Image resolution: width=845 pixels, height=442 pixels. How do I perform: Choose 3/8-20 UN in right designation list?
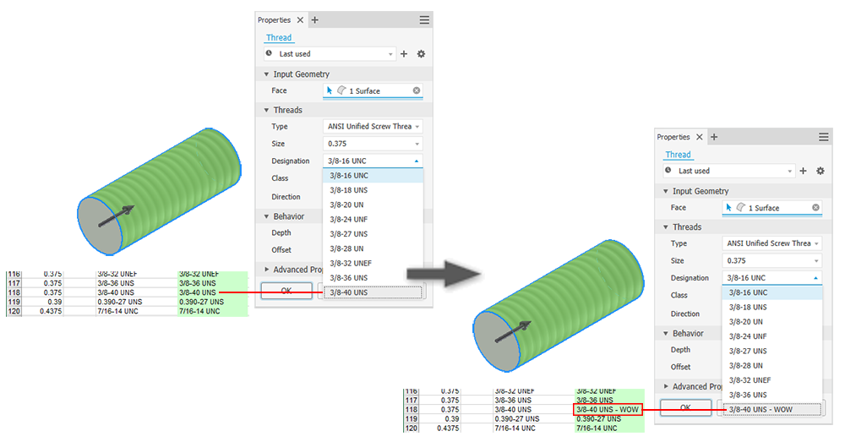click(x=772, y=322)
